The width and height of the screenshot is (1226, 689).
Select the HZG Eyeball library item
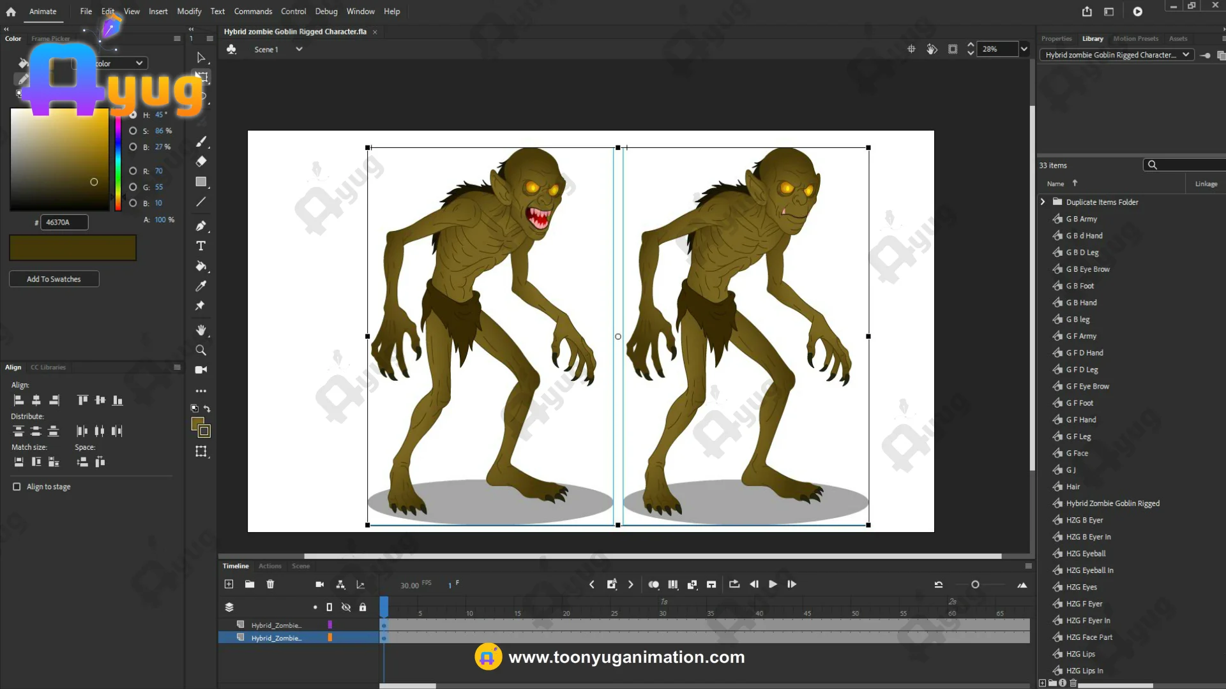(1086, 554)
